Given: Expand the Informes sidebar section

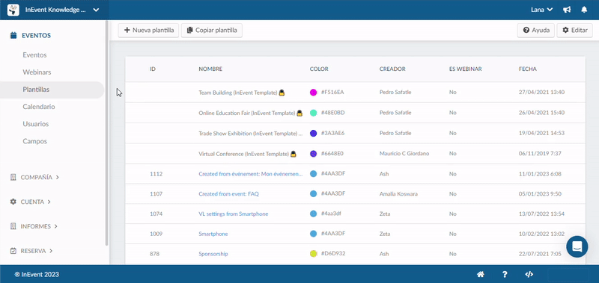Looking at the screenshot, I should [x=34, y=226].
